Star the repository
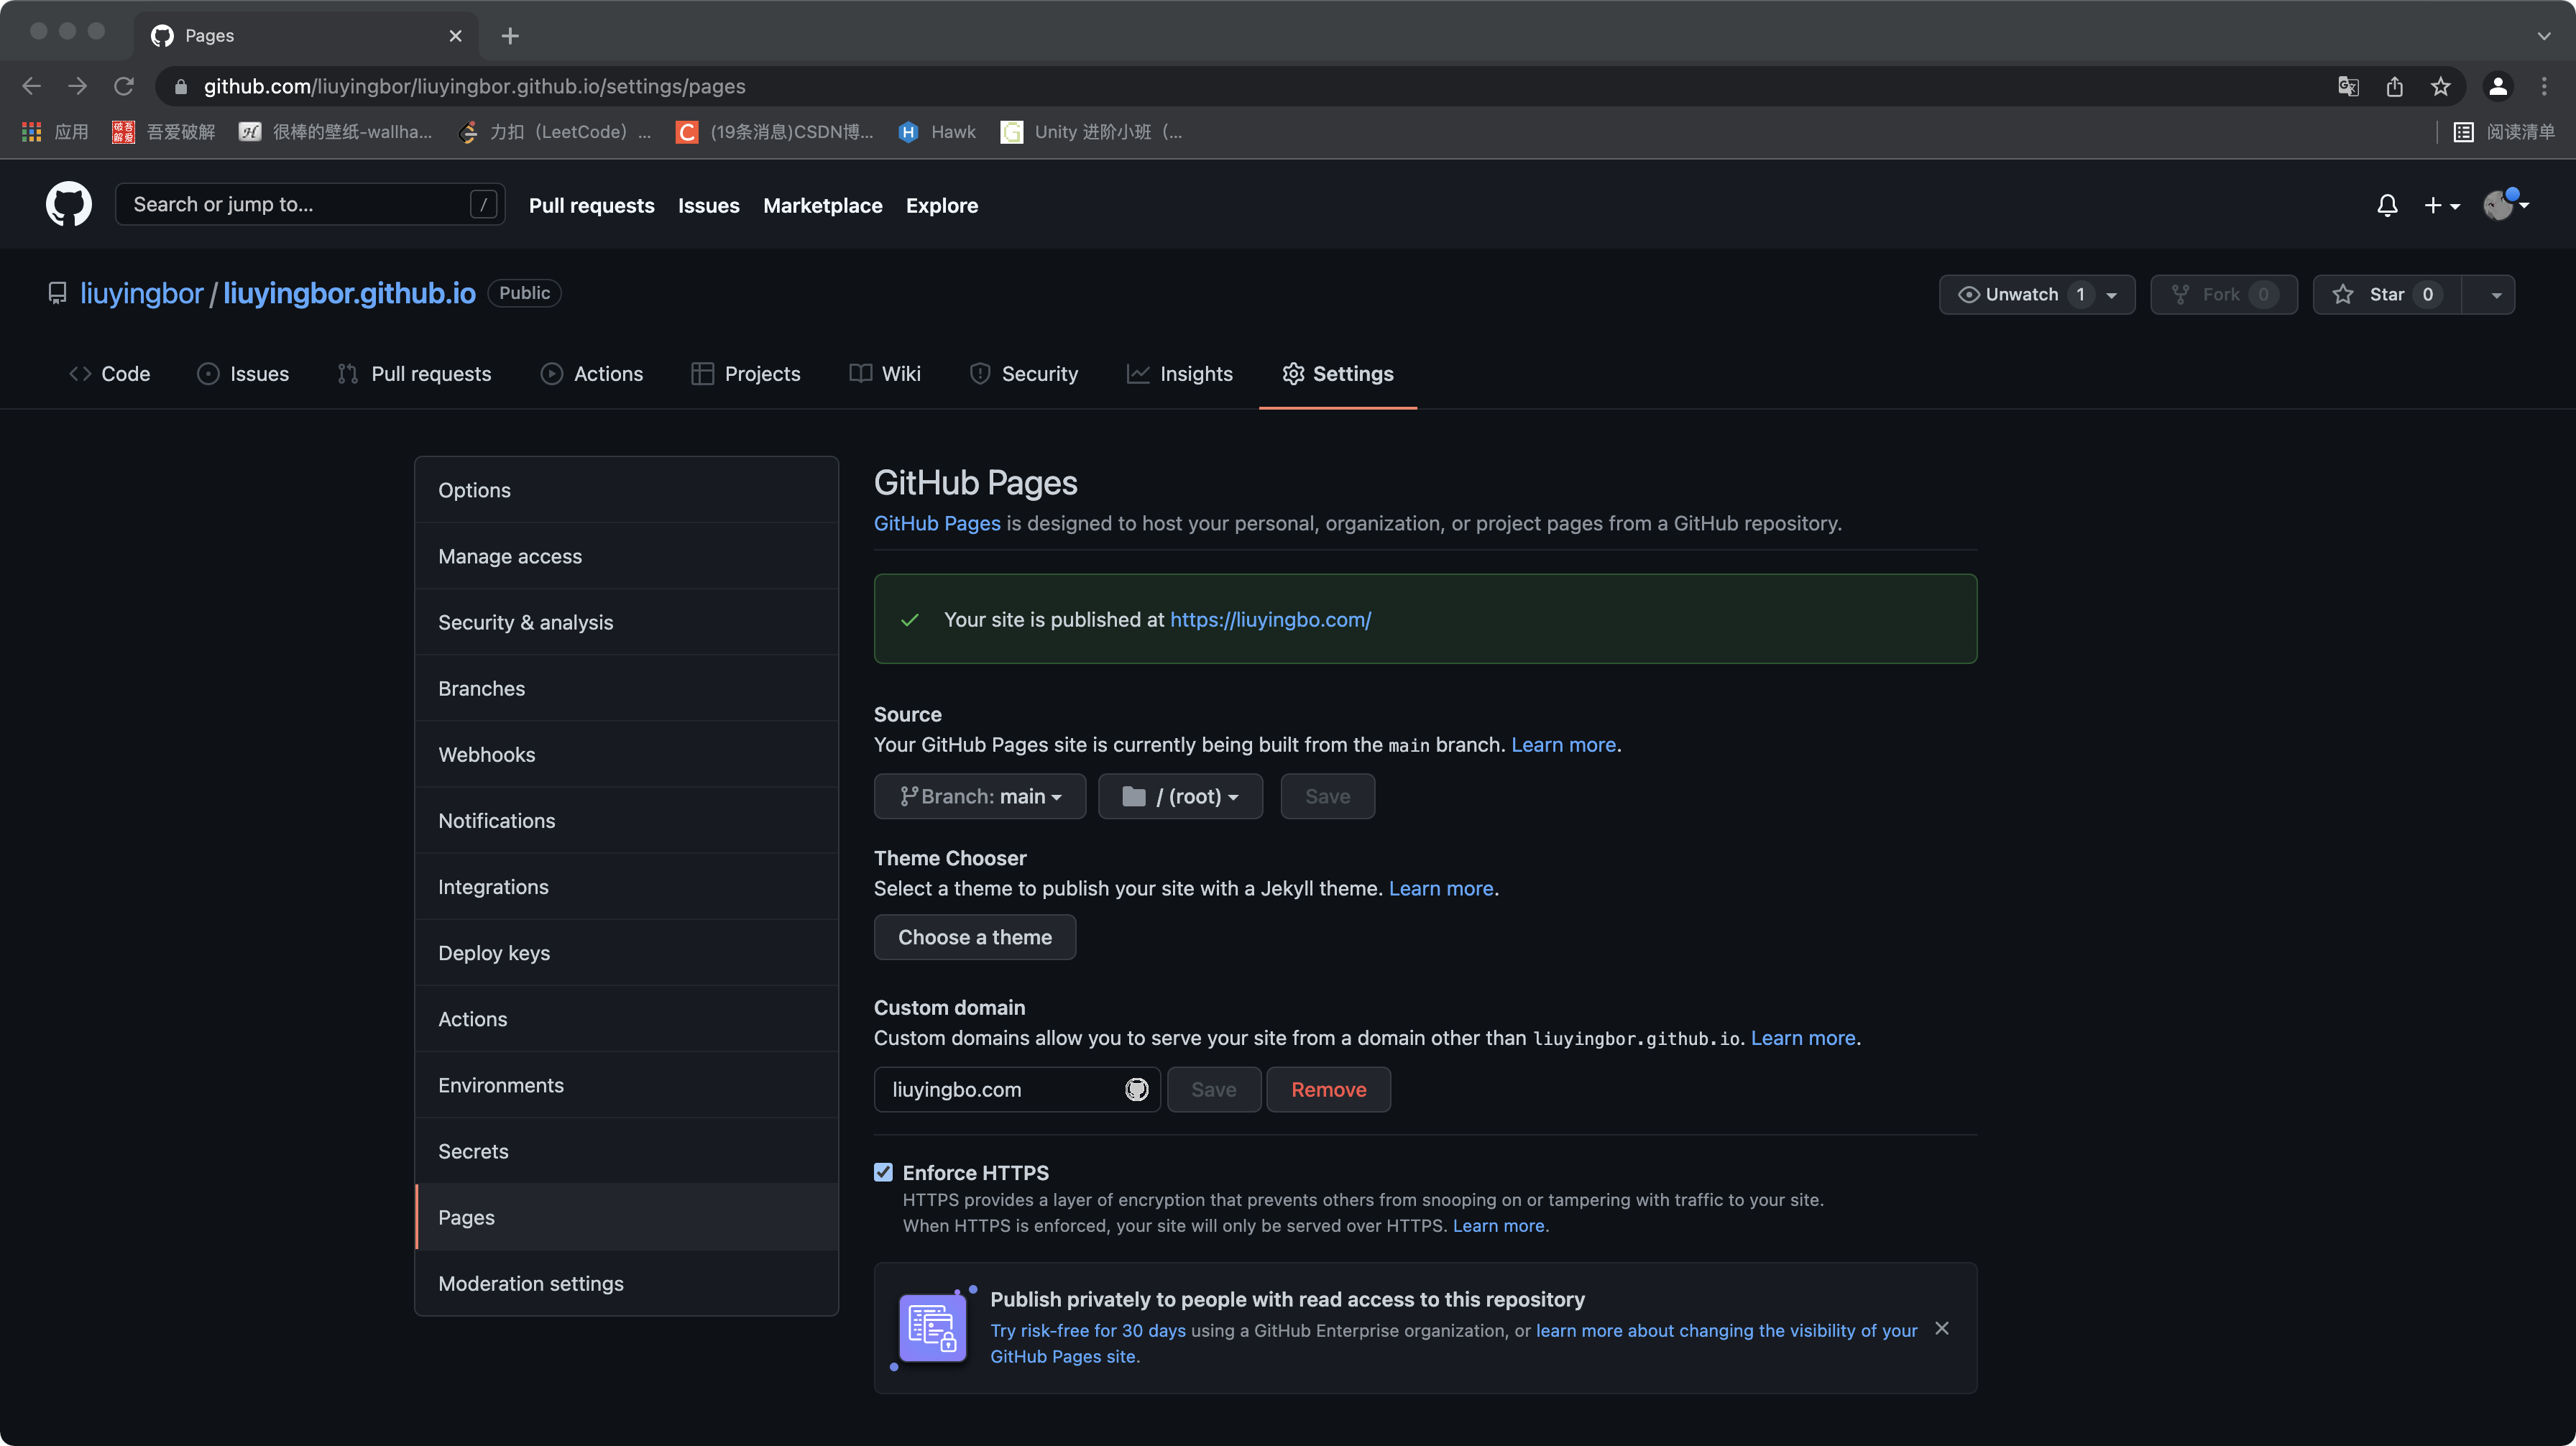 2386,294
